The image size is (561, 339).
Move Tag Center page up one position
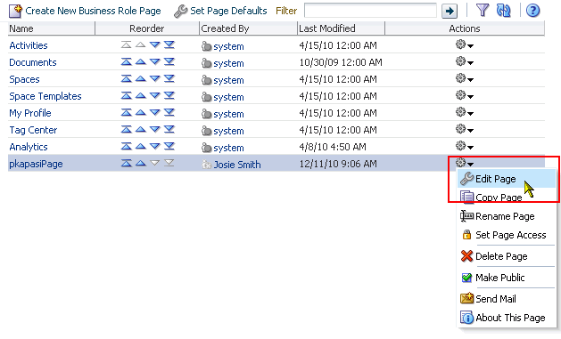click(141, 129)
